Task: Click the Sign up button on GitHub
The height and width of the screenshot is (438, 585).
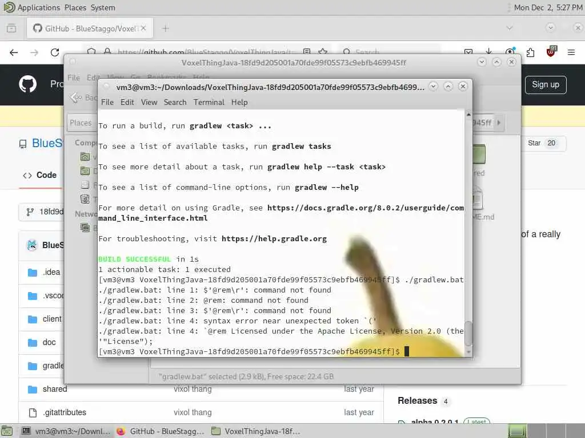Action: pos(546,85)
